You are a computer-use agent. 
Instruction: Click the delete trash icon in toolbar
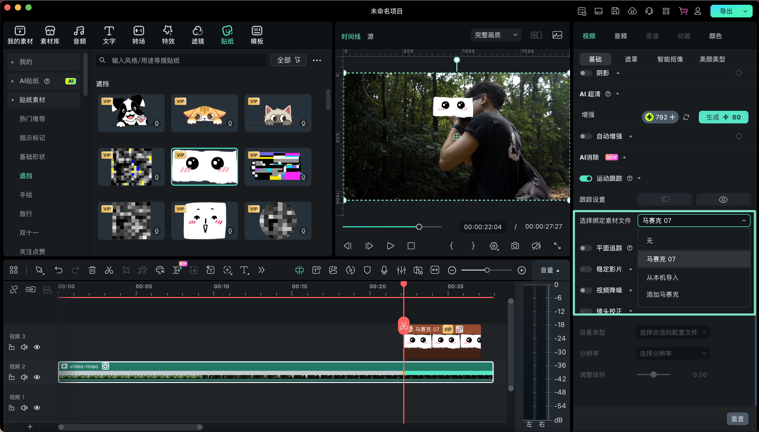[x=92, y=270]
